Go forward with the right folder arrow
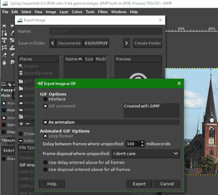The height and width of the screenshot is (195, 218). (x=126, y=43)
